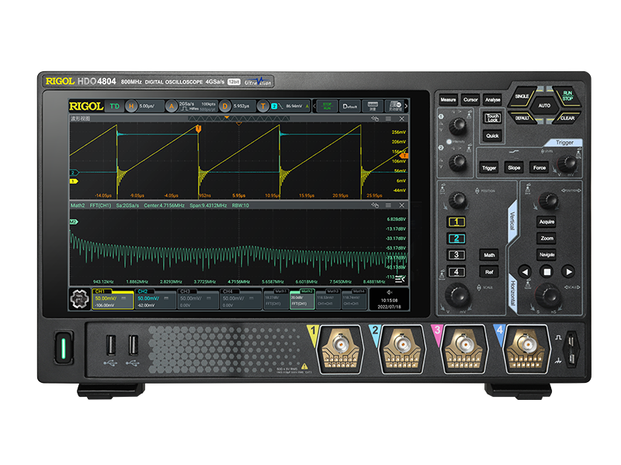
Task: Click the second USB port on front panel
Action: click(134, 345)
